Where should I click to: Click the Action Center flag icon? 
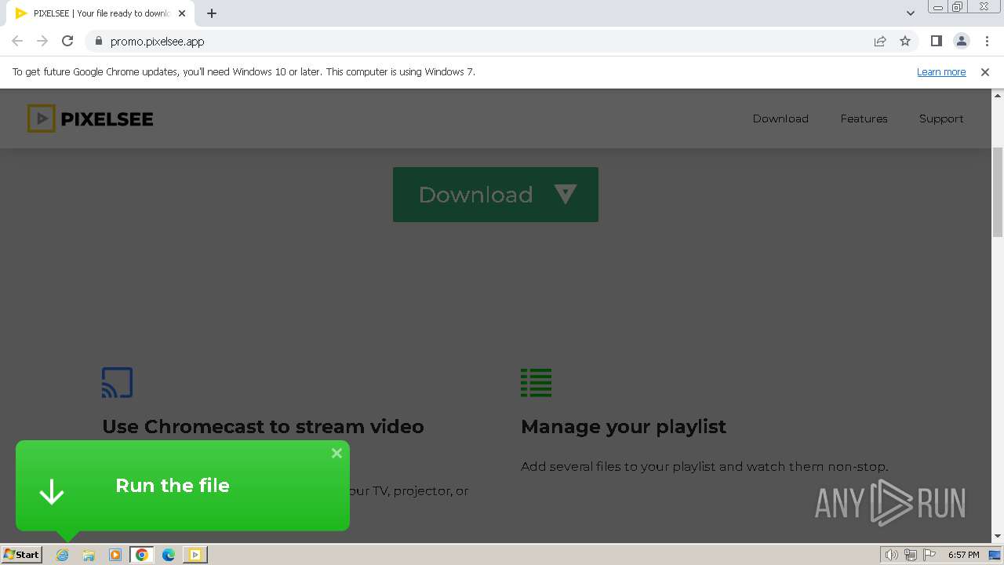coord(929,555)
